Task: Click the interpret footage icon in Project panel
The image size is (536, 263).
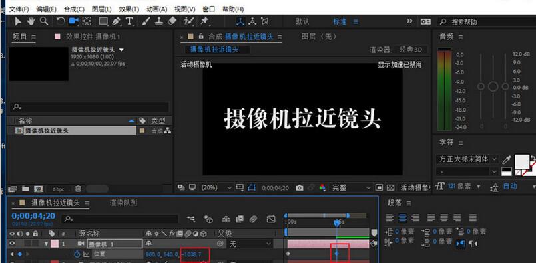Action: pos(13,189)
